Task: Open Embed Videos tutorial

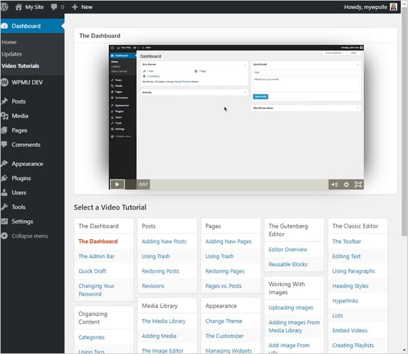Action: coord(350,330)
